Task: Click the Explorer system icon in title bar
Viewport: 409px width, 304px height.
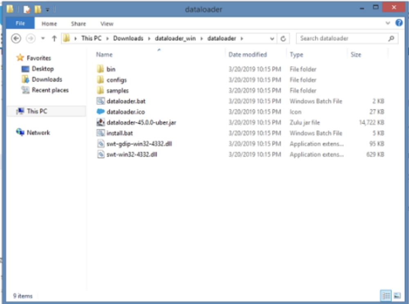Action: [x=10, y=9]
